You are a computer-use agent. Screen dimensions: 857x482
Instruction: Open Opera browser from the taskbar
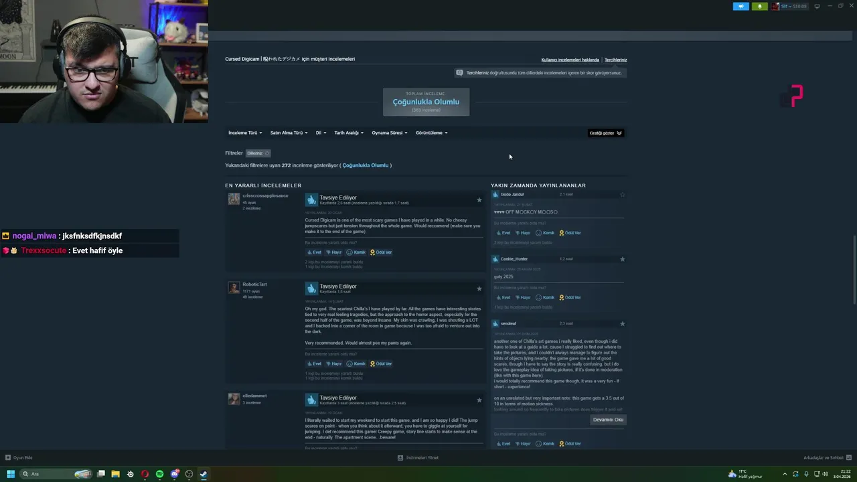[145, 474]
